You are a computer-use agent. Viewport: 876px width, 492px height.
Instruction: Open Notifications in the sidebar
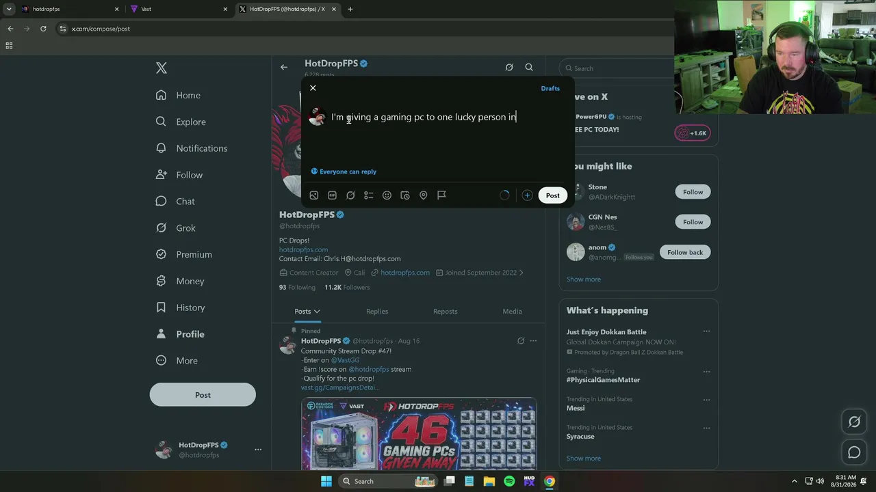[x=192, y=148]
